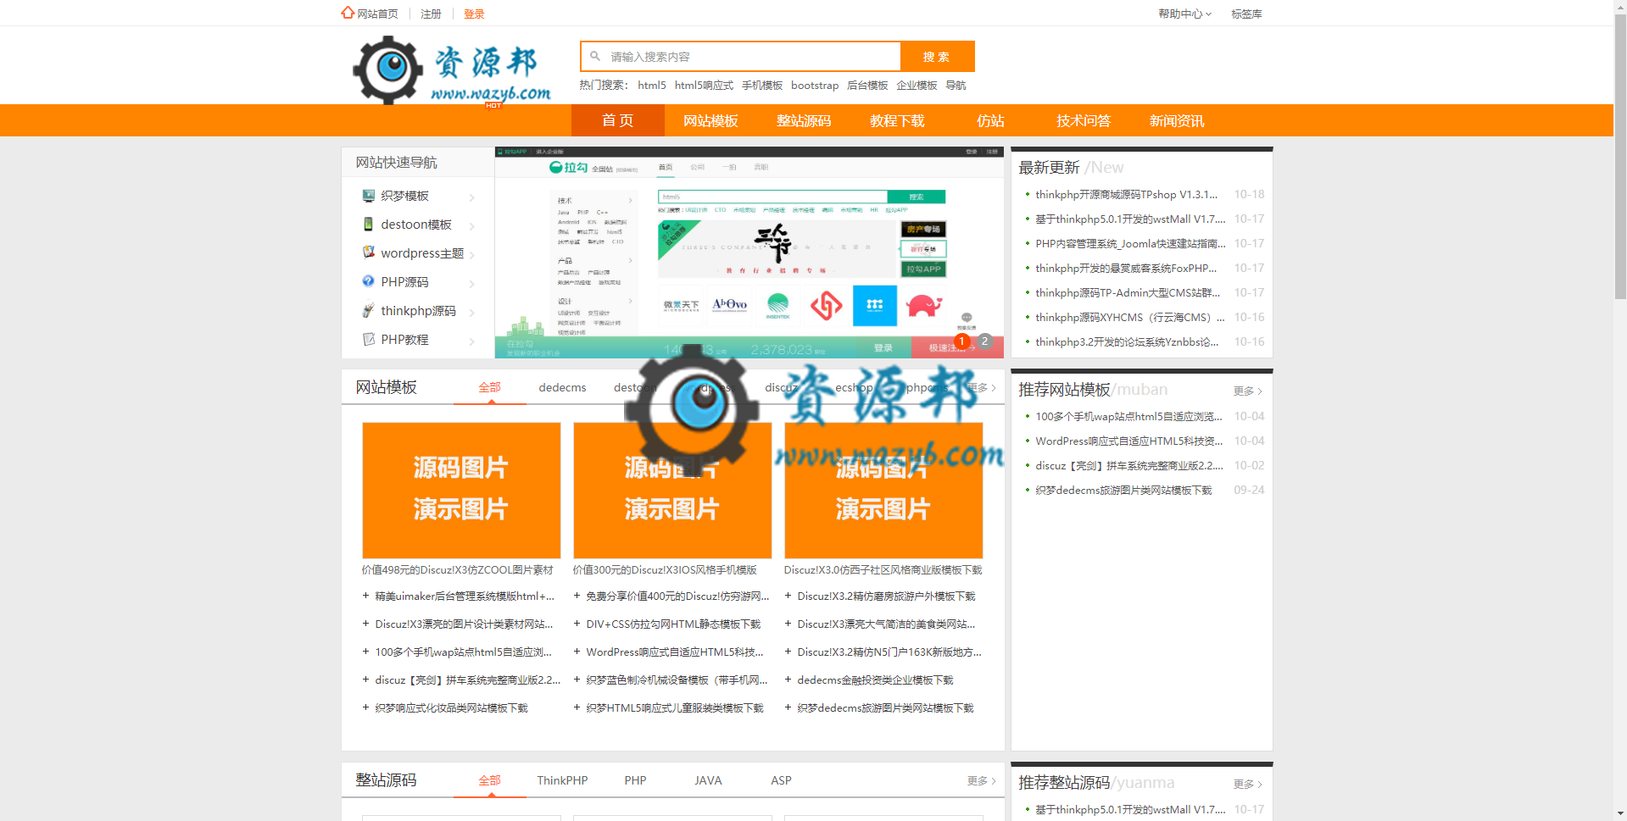Screen dimensions: 1627x821
Task: Open 基于thinkphp5.0.1开发的wstMall in 最新更新
Action: 1130,219
